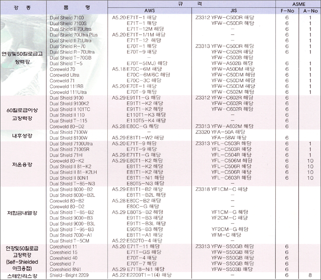This screenshot has height=280, width=321.
Task: Click A-No value '8' in Shield-Bright row
Action: pos(310,275)
